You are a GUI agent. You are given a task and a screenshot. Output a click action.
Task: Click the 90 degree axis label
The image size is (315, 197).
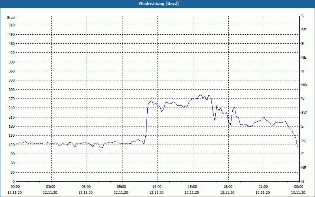[x=13, y=154]
